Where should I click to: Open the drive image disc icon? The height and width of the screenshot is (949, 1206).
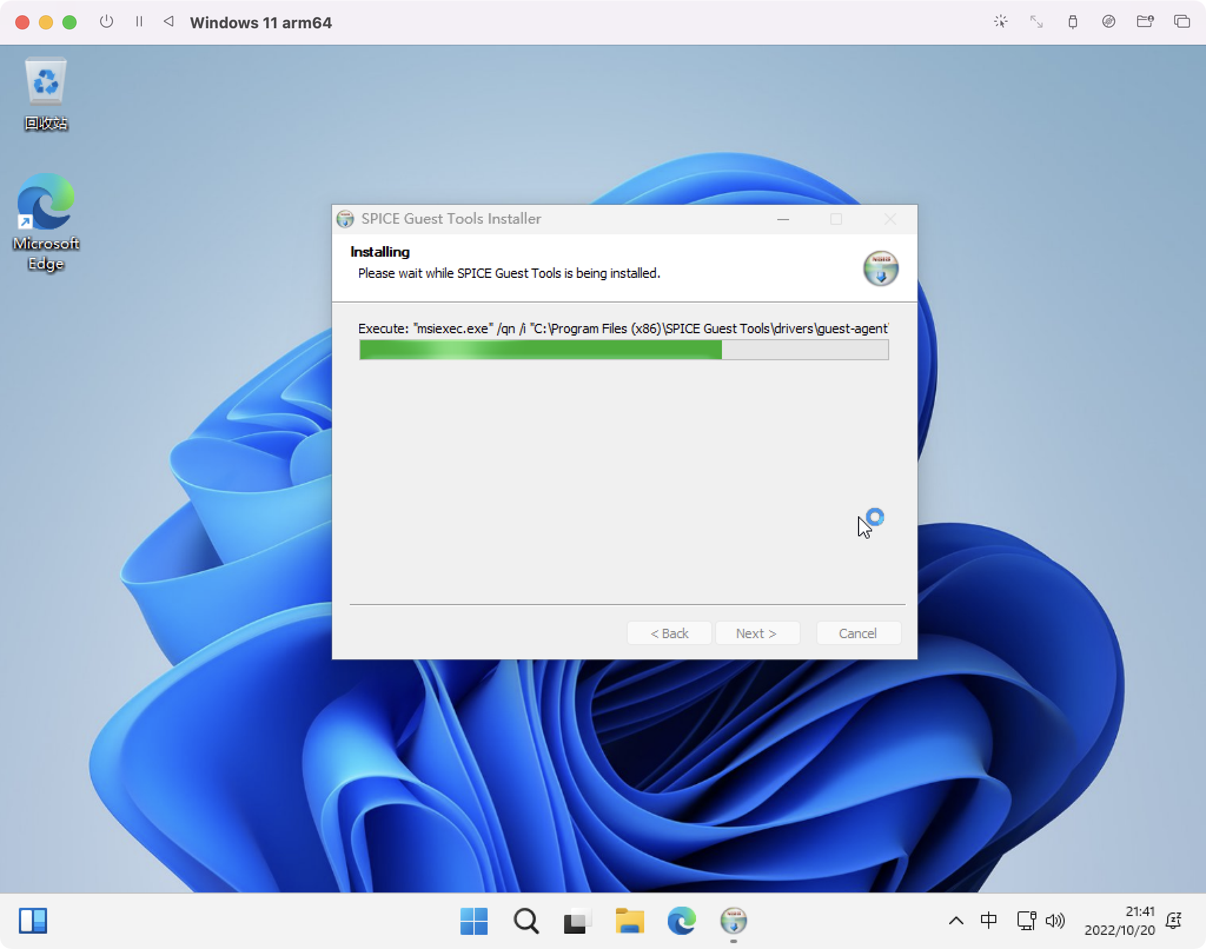click(x=1109, y=22)
